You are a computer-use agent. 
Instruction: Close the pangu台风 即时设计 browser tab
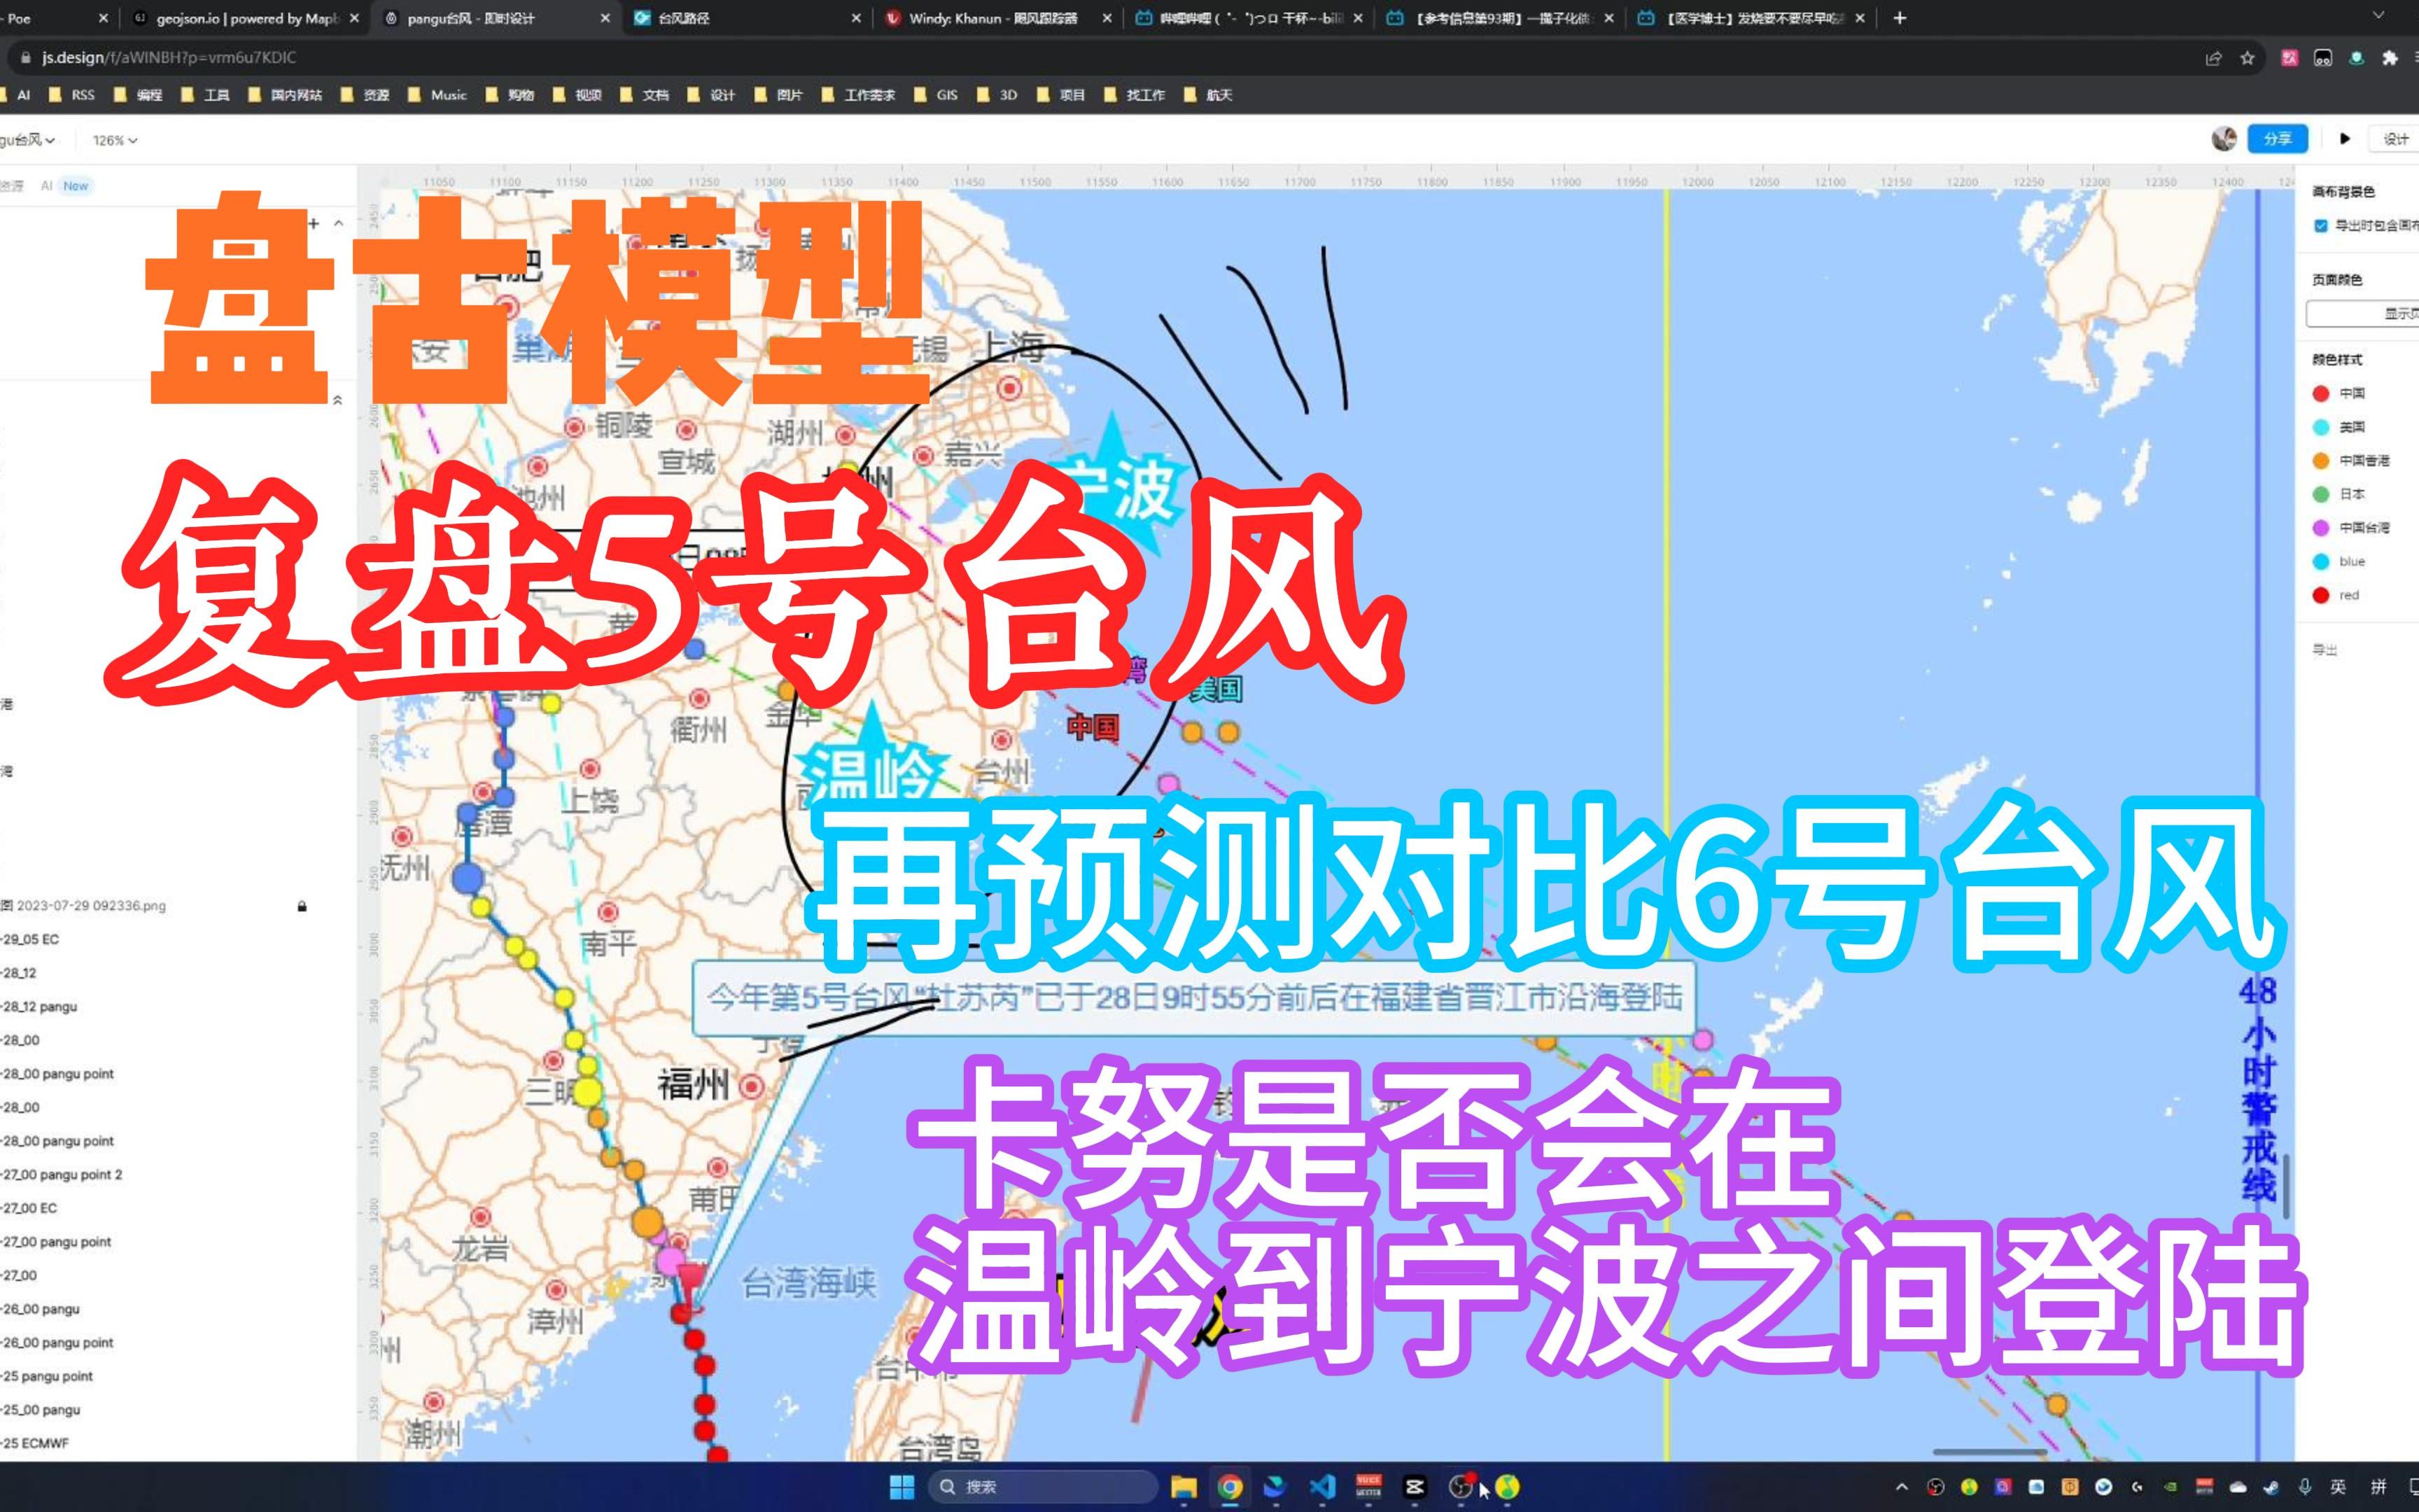(x=605, y=18)
